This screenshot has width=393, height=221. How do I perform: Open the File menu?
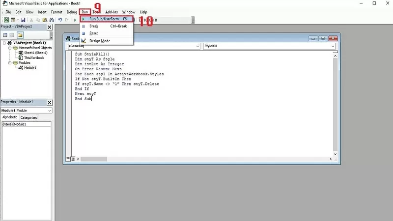[8, 12]
